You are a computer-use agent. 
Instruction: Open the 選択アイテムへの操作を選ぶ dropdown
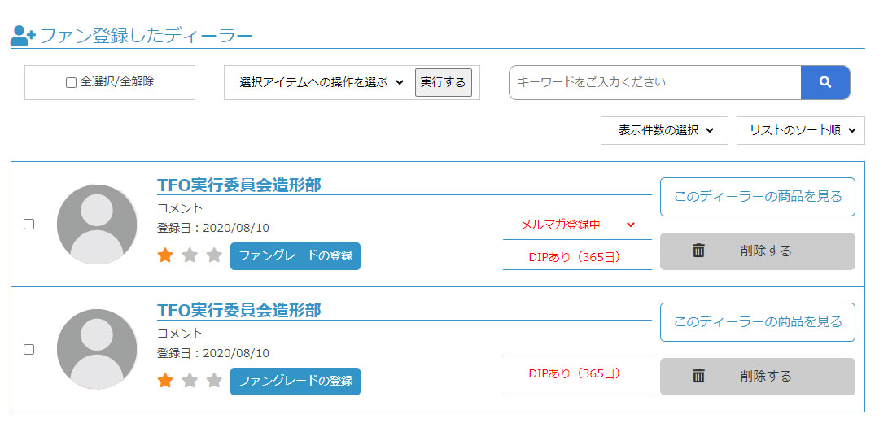[322, 82]
